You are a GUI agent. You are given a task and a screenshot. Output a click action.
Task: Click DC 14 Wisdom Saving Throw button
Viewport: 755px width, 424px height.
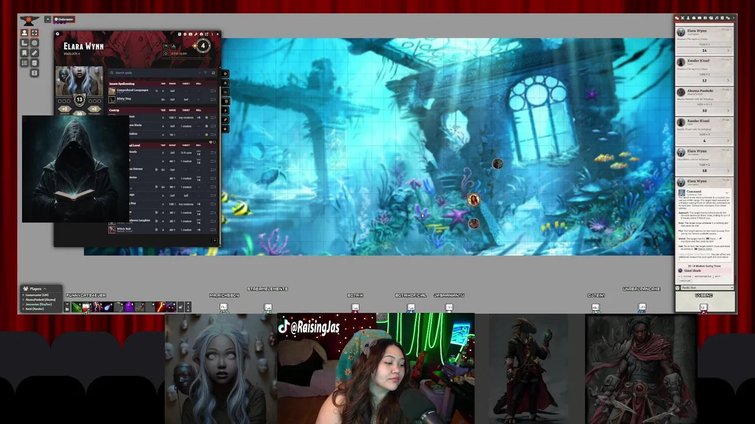pos(705,266)
